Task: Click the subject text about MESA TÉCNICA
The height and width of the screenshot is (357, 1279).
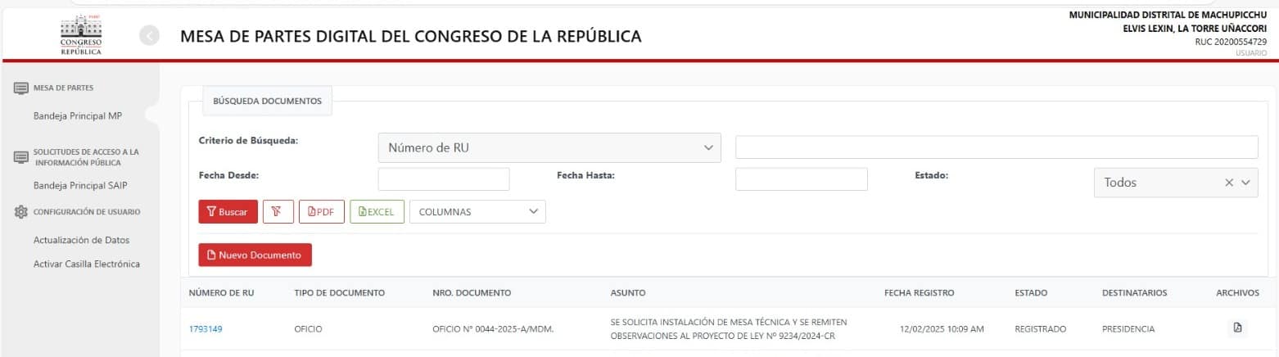Action: [x=730, y=329]
